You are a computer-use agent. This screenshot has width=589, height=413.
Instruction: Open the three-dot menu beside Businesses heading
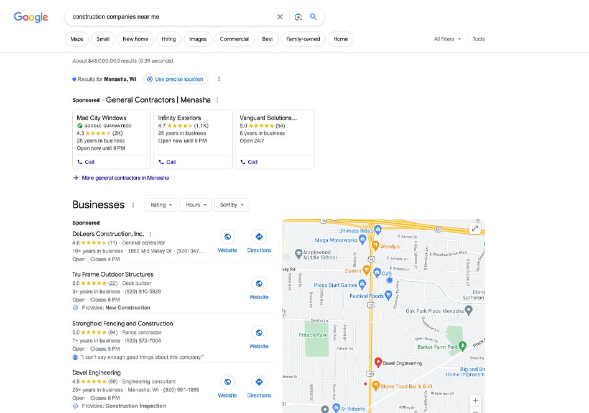click(133, 205)
